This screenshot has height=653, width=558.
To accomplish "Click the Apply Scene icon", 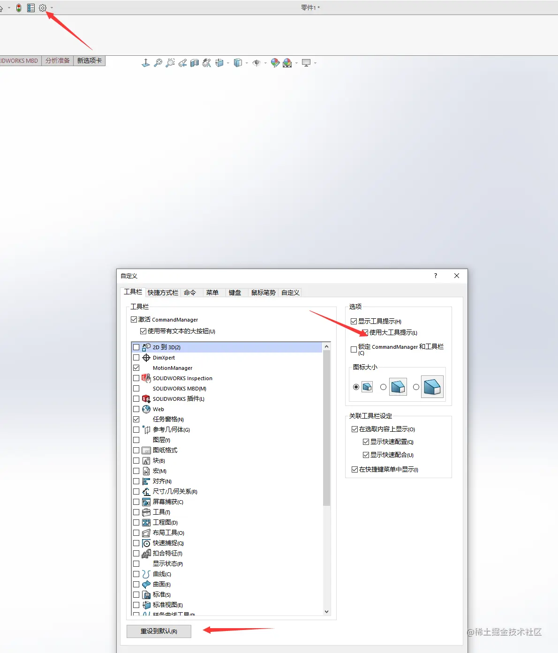I will pos(287,63).
